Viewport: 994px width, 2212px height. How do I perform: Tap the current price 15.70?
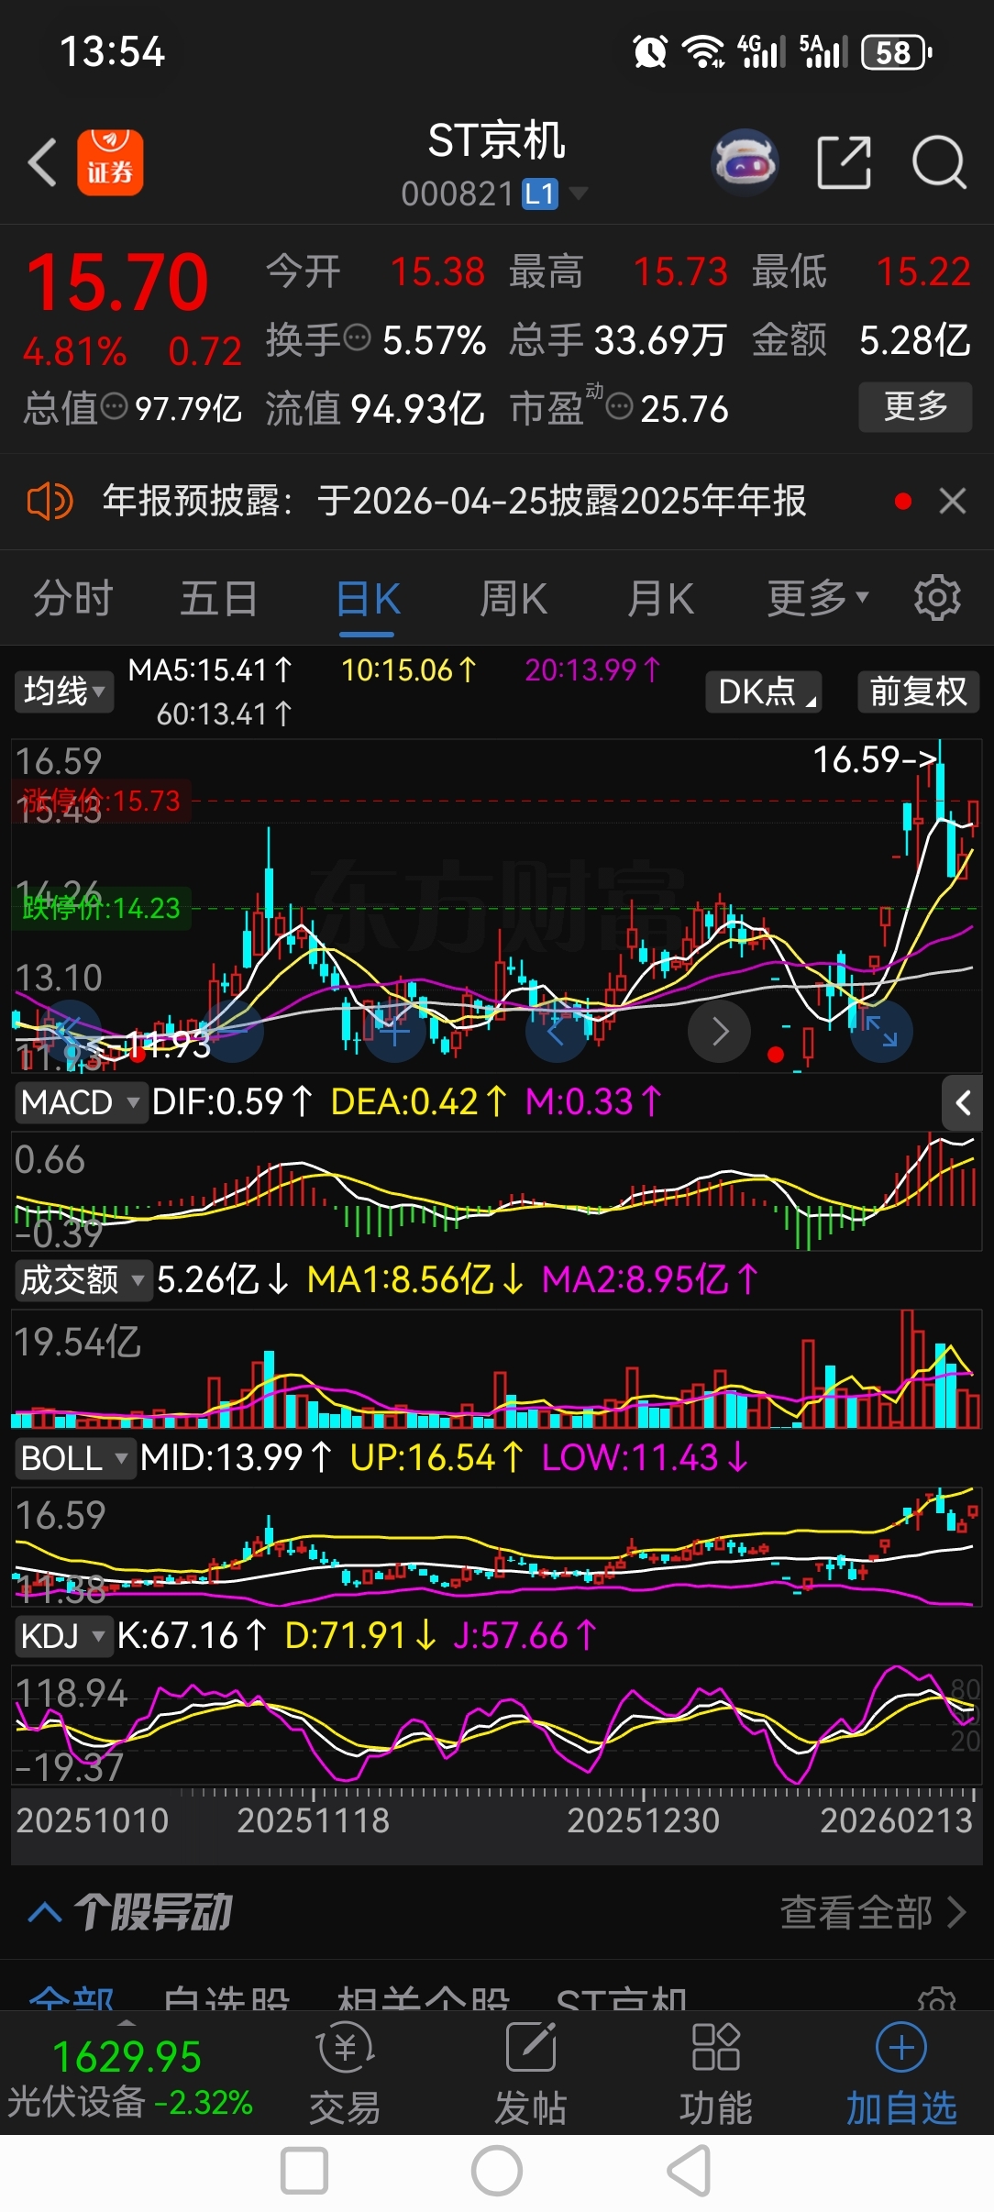pyautogui.click(x=117, y=282)
